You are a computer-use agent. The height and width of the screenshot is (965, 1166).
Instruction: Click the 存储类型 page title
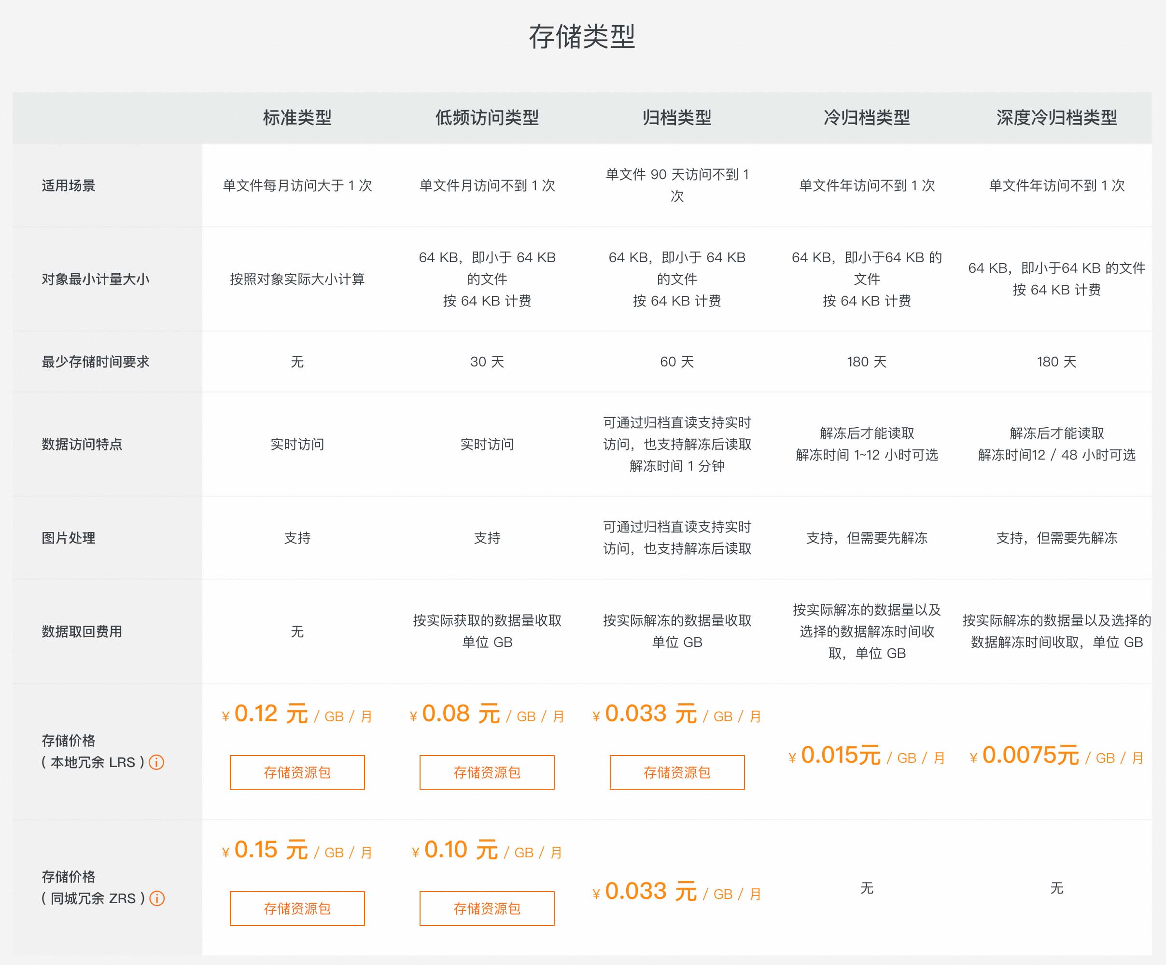pyautogui.click(x=582, y=37)
